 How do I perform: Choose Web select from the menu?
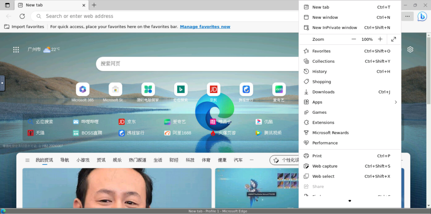(350, 176)
